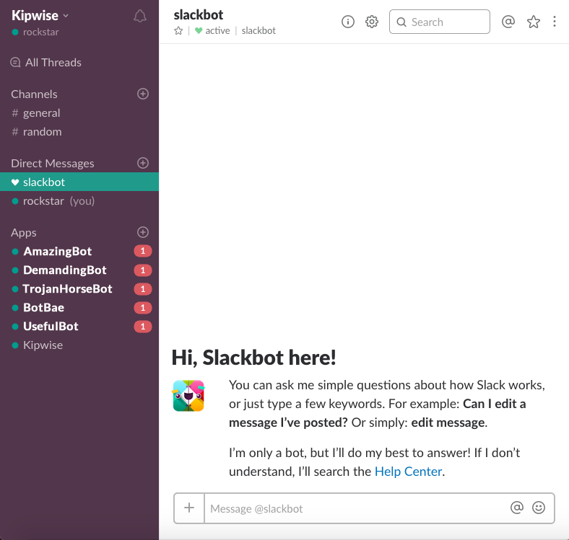Focus the Message @slackbot input

tap(354, 508)
